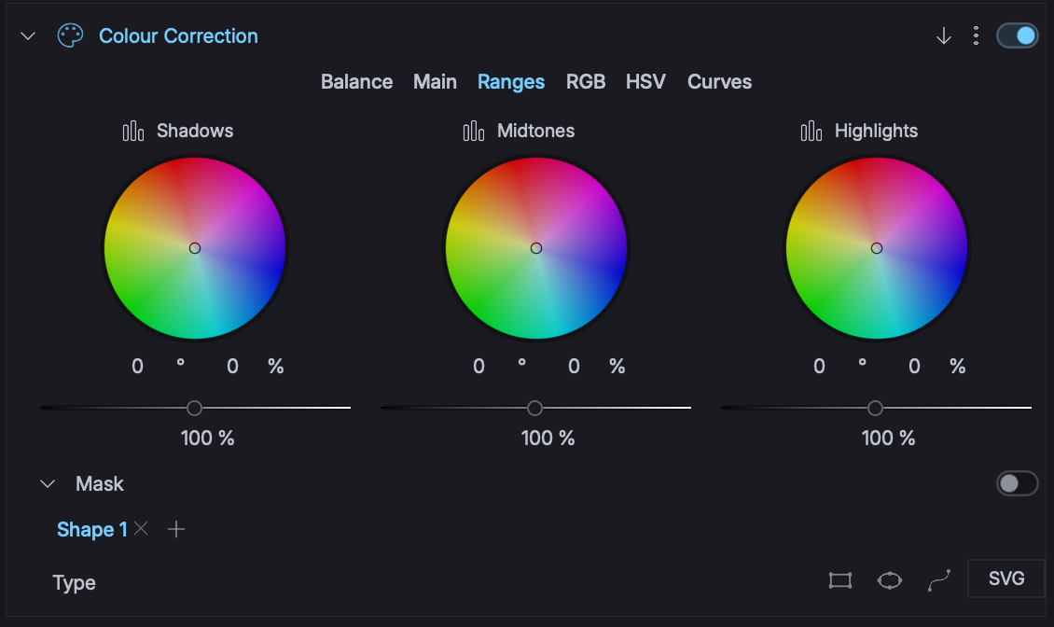Image resolution: width=1054 pixels, height=627 pixels.
Task: Click the Highlights histogram icon
Action: tap(811, 131)
